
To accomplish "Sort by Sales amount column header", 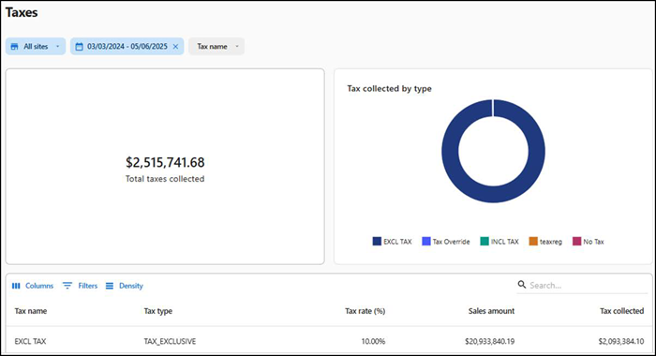I will [491, 311].
